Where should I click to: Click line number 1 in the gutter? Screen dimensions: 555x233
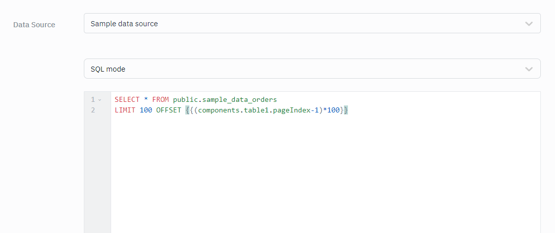(x=93, y=100)
